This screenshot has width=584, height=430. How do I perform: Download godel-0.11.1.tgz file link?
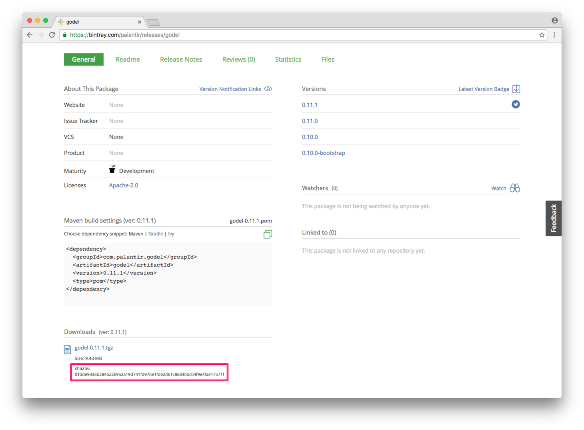point(94,348)
